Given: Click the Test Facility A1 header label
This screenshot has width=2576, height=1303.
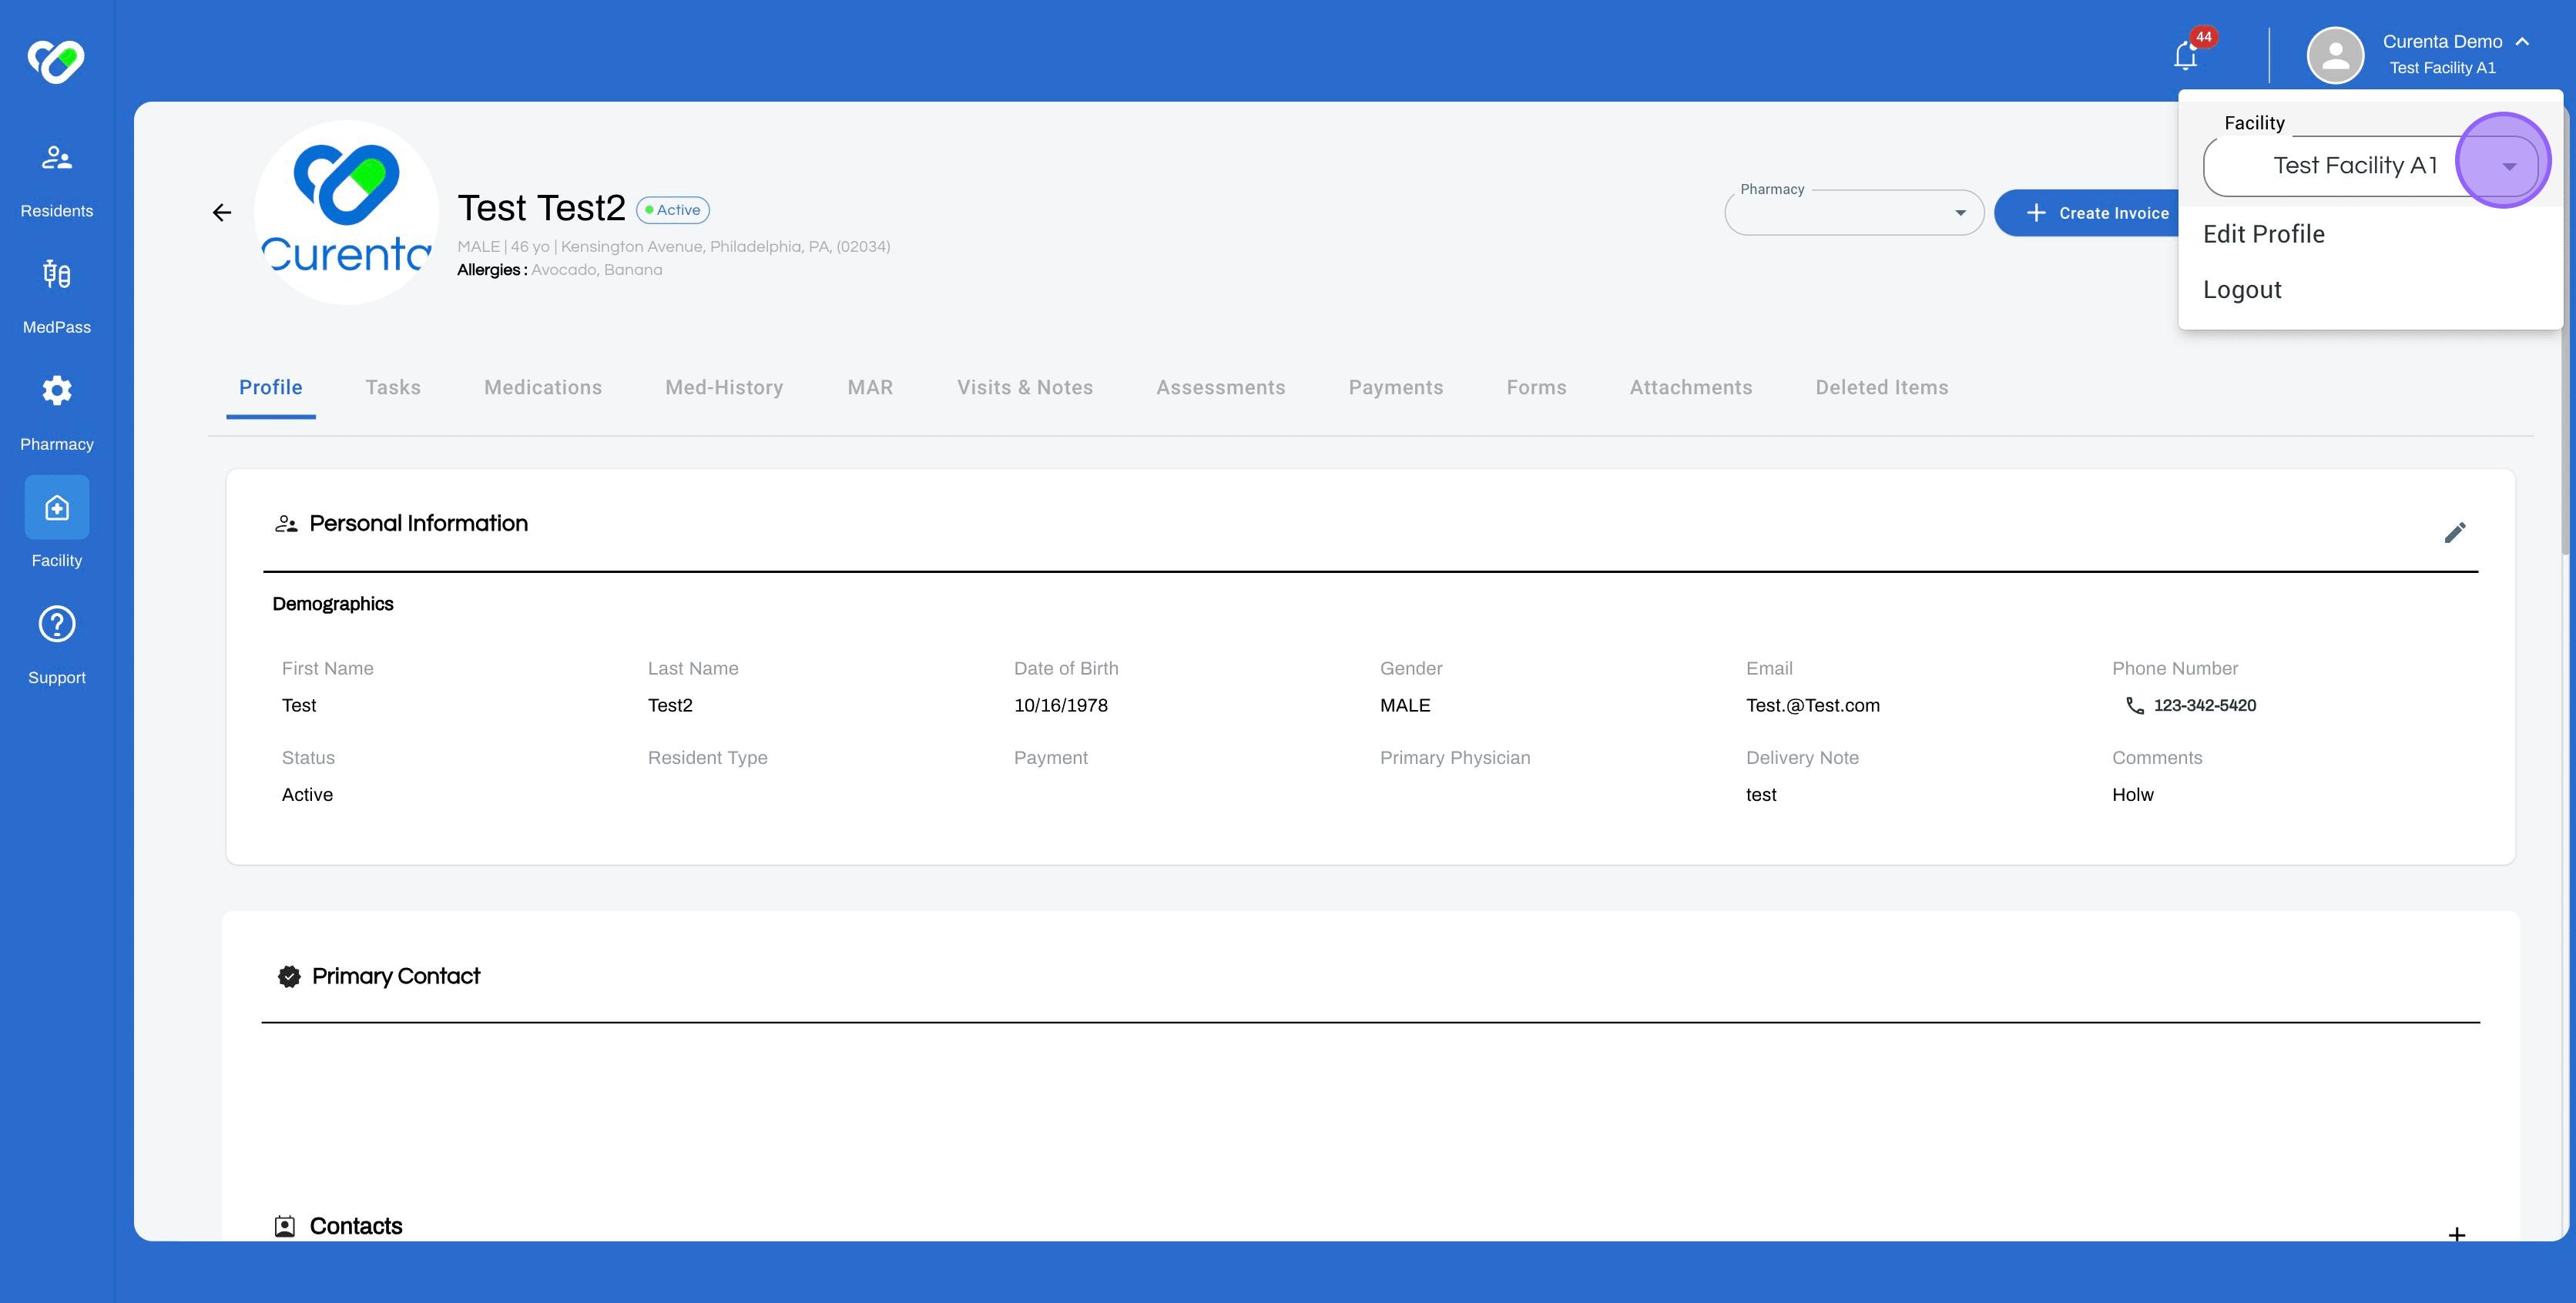Looking at the screenshot, I should (x=2442, y=68).
